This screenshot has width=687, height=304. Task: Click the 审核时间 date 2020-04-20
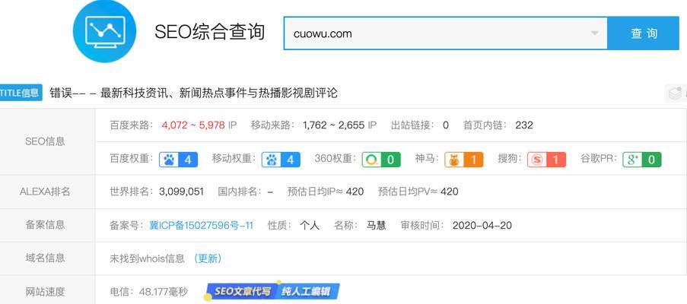pyautogui.click(x=482, y=225)
